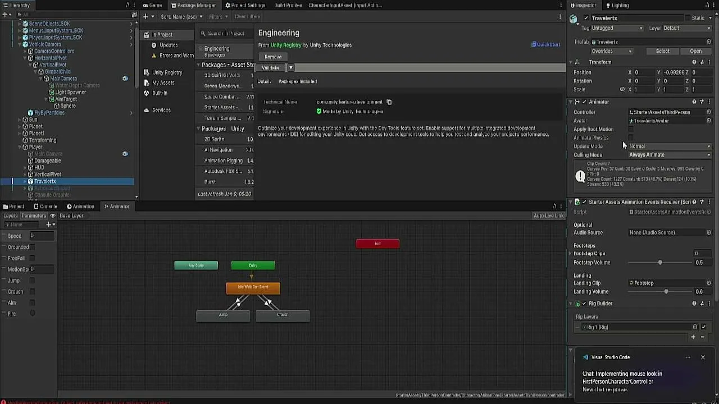Toggle the Animator enabled checkbox
This screenshot has width=719, height=404.
[584, 102]
